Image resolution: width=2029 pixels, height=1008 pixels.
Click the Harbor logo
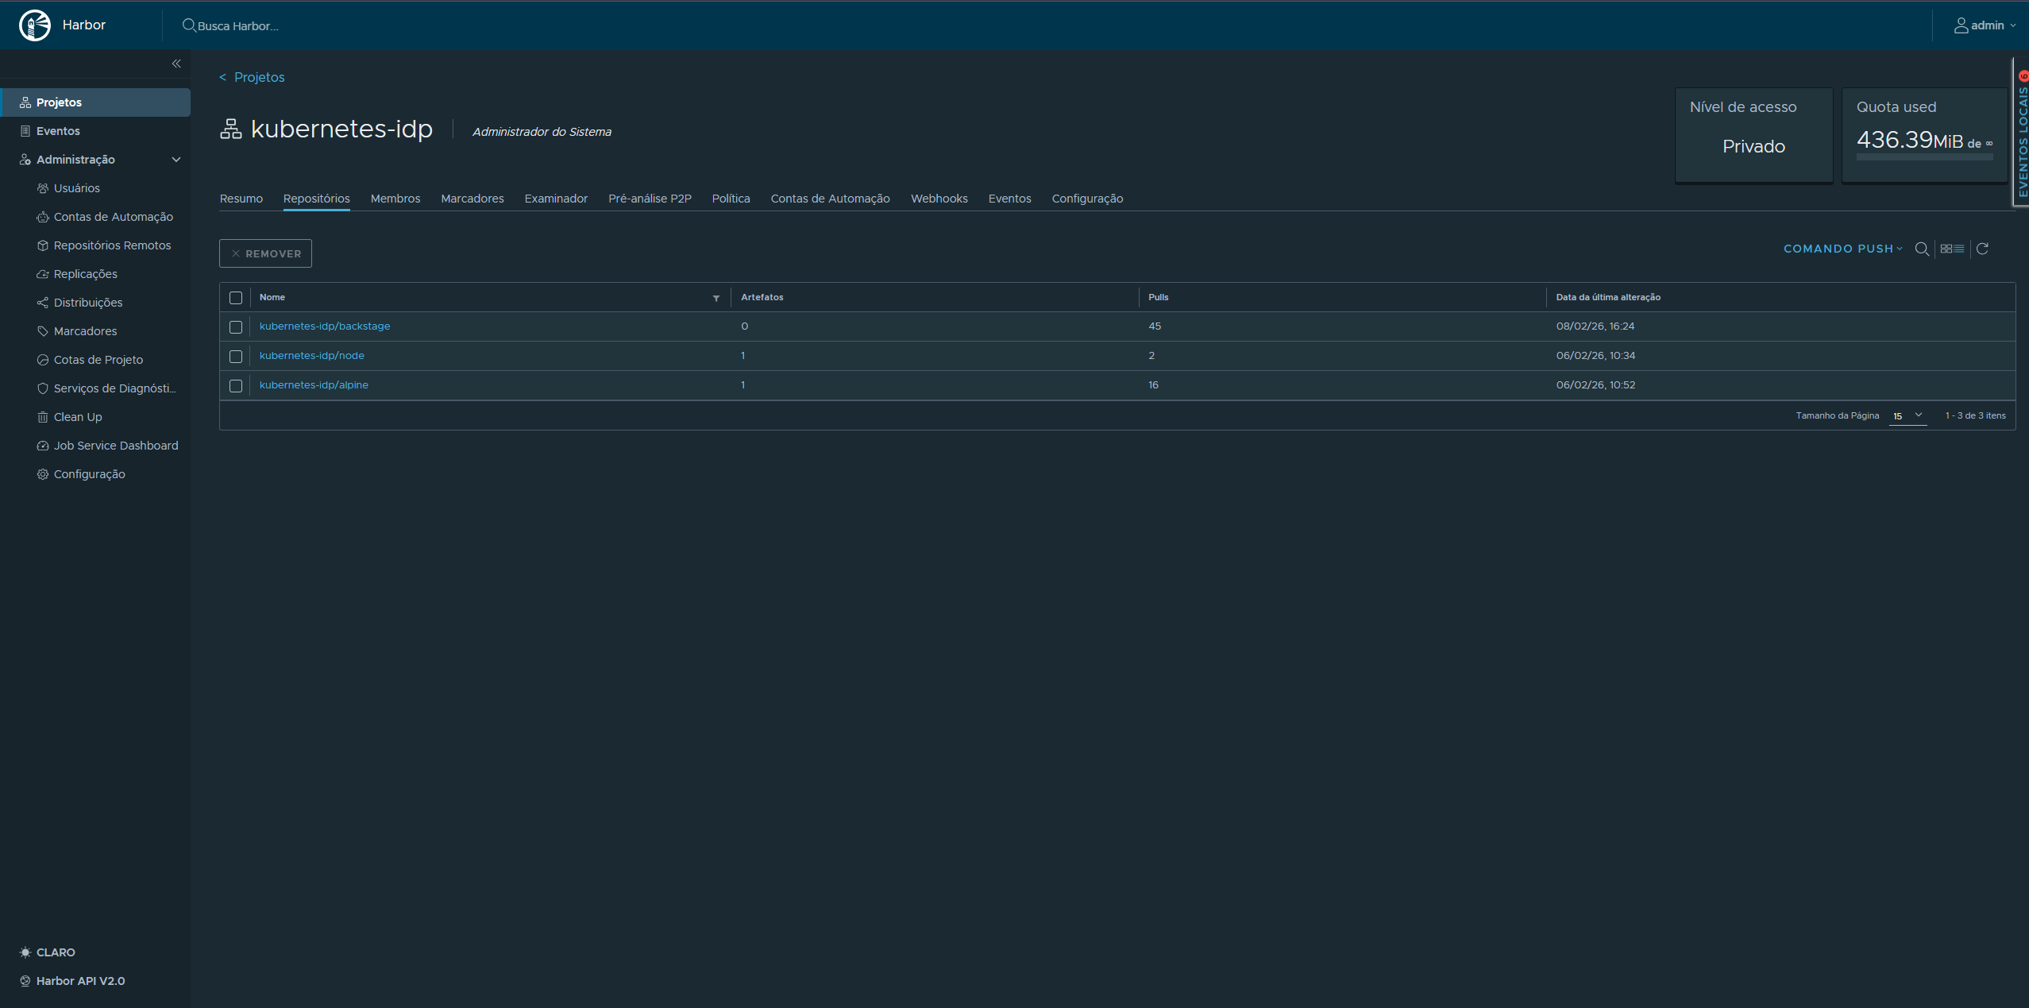pos(35,25)
